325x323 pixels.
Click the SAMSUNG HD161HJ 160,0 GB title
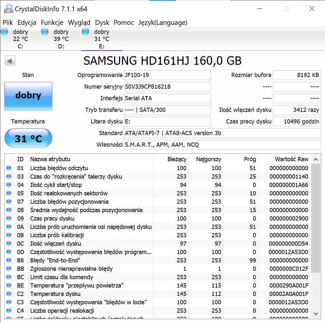point(162,61)
